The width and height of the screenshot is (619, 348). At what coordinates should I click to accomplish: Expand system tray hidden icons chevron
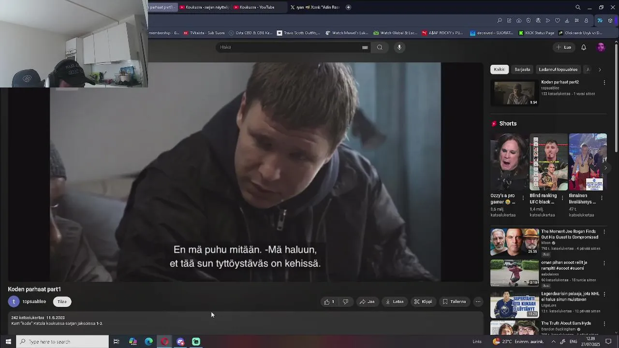pos(554,342)
